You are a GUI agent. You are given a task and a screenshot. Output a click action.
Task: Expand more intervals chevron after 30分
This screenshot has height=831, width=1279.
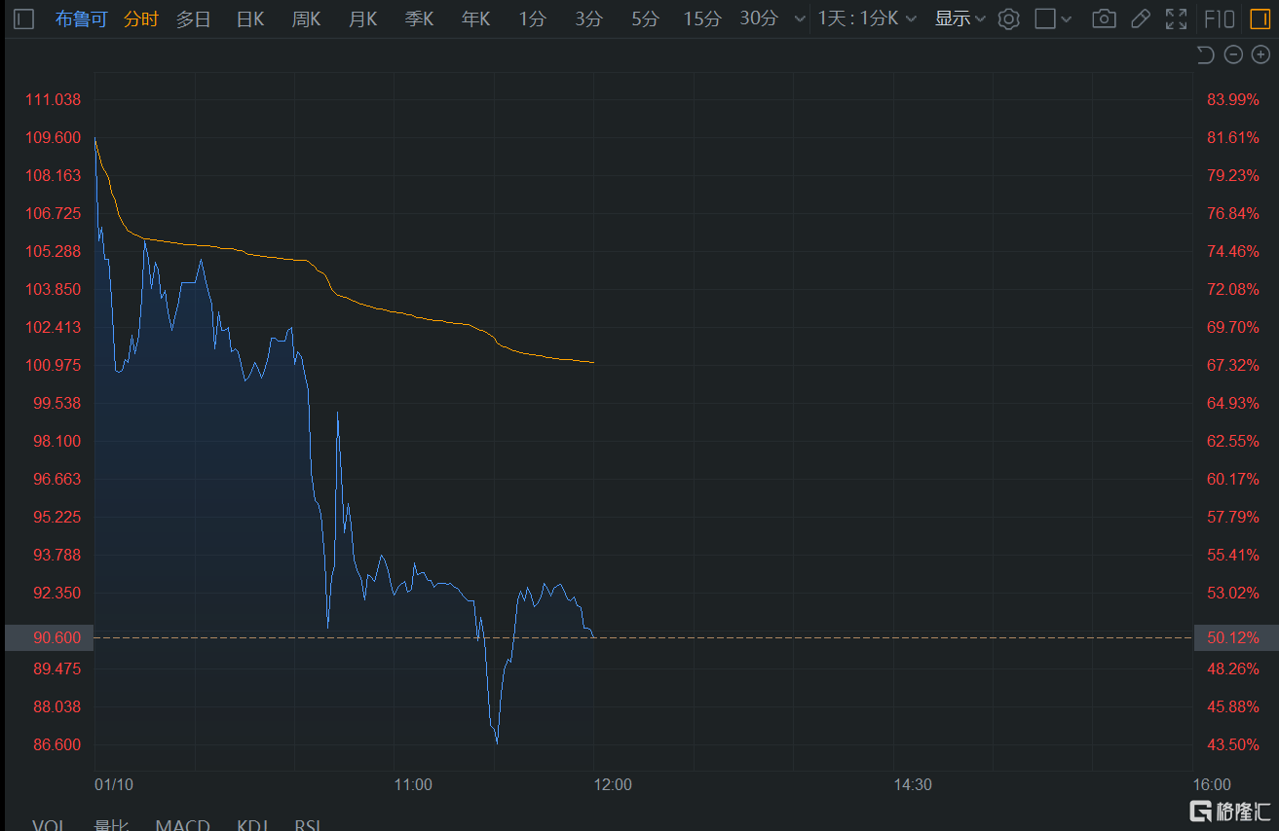pyautogui.click(x=800, y=19)
